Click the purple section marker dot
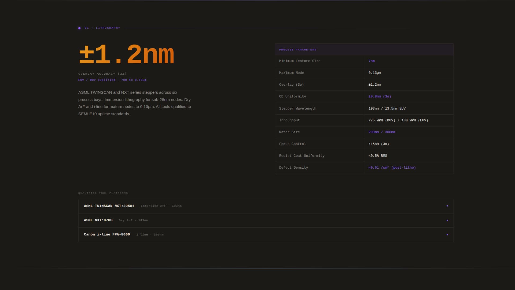Viewport: 515px width, 290px height. [79, 28]
